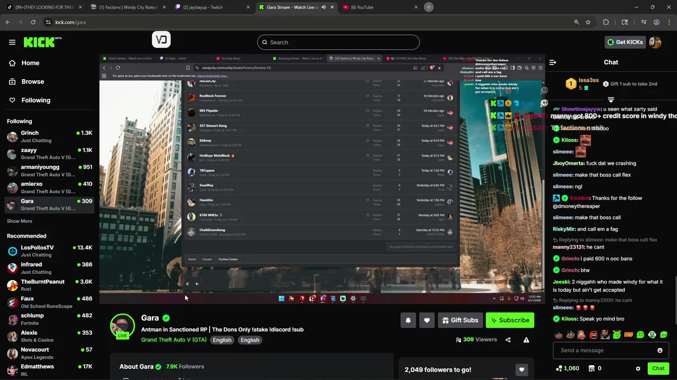
Task: Show more followed channels
Action: (x=20, y=221)
